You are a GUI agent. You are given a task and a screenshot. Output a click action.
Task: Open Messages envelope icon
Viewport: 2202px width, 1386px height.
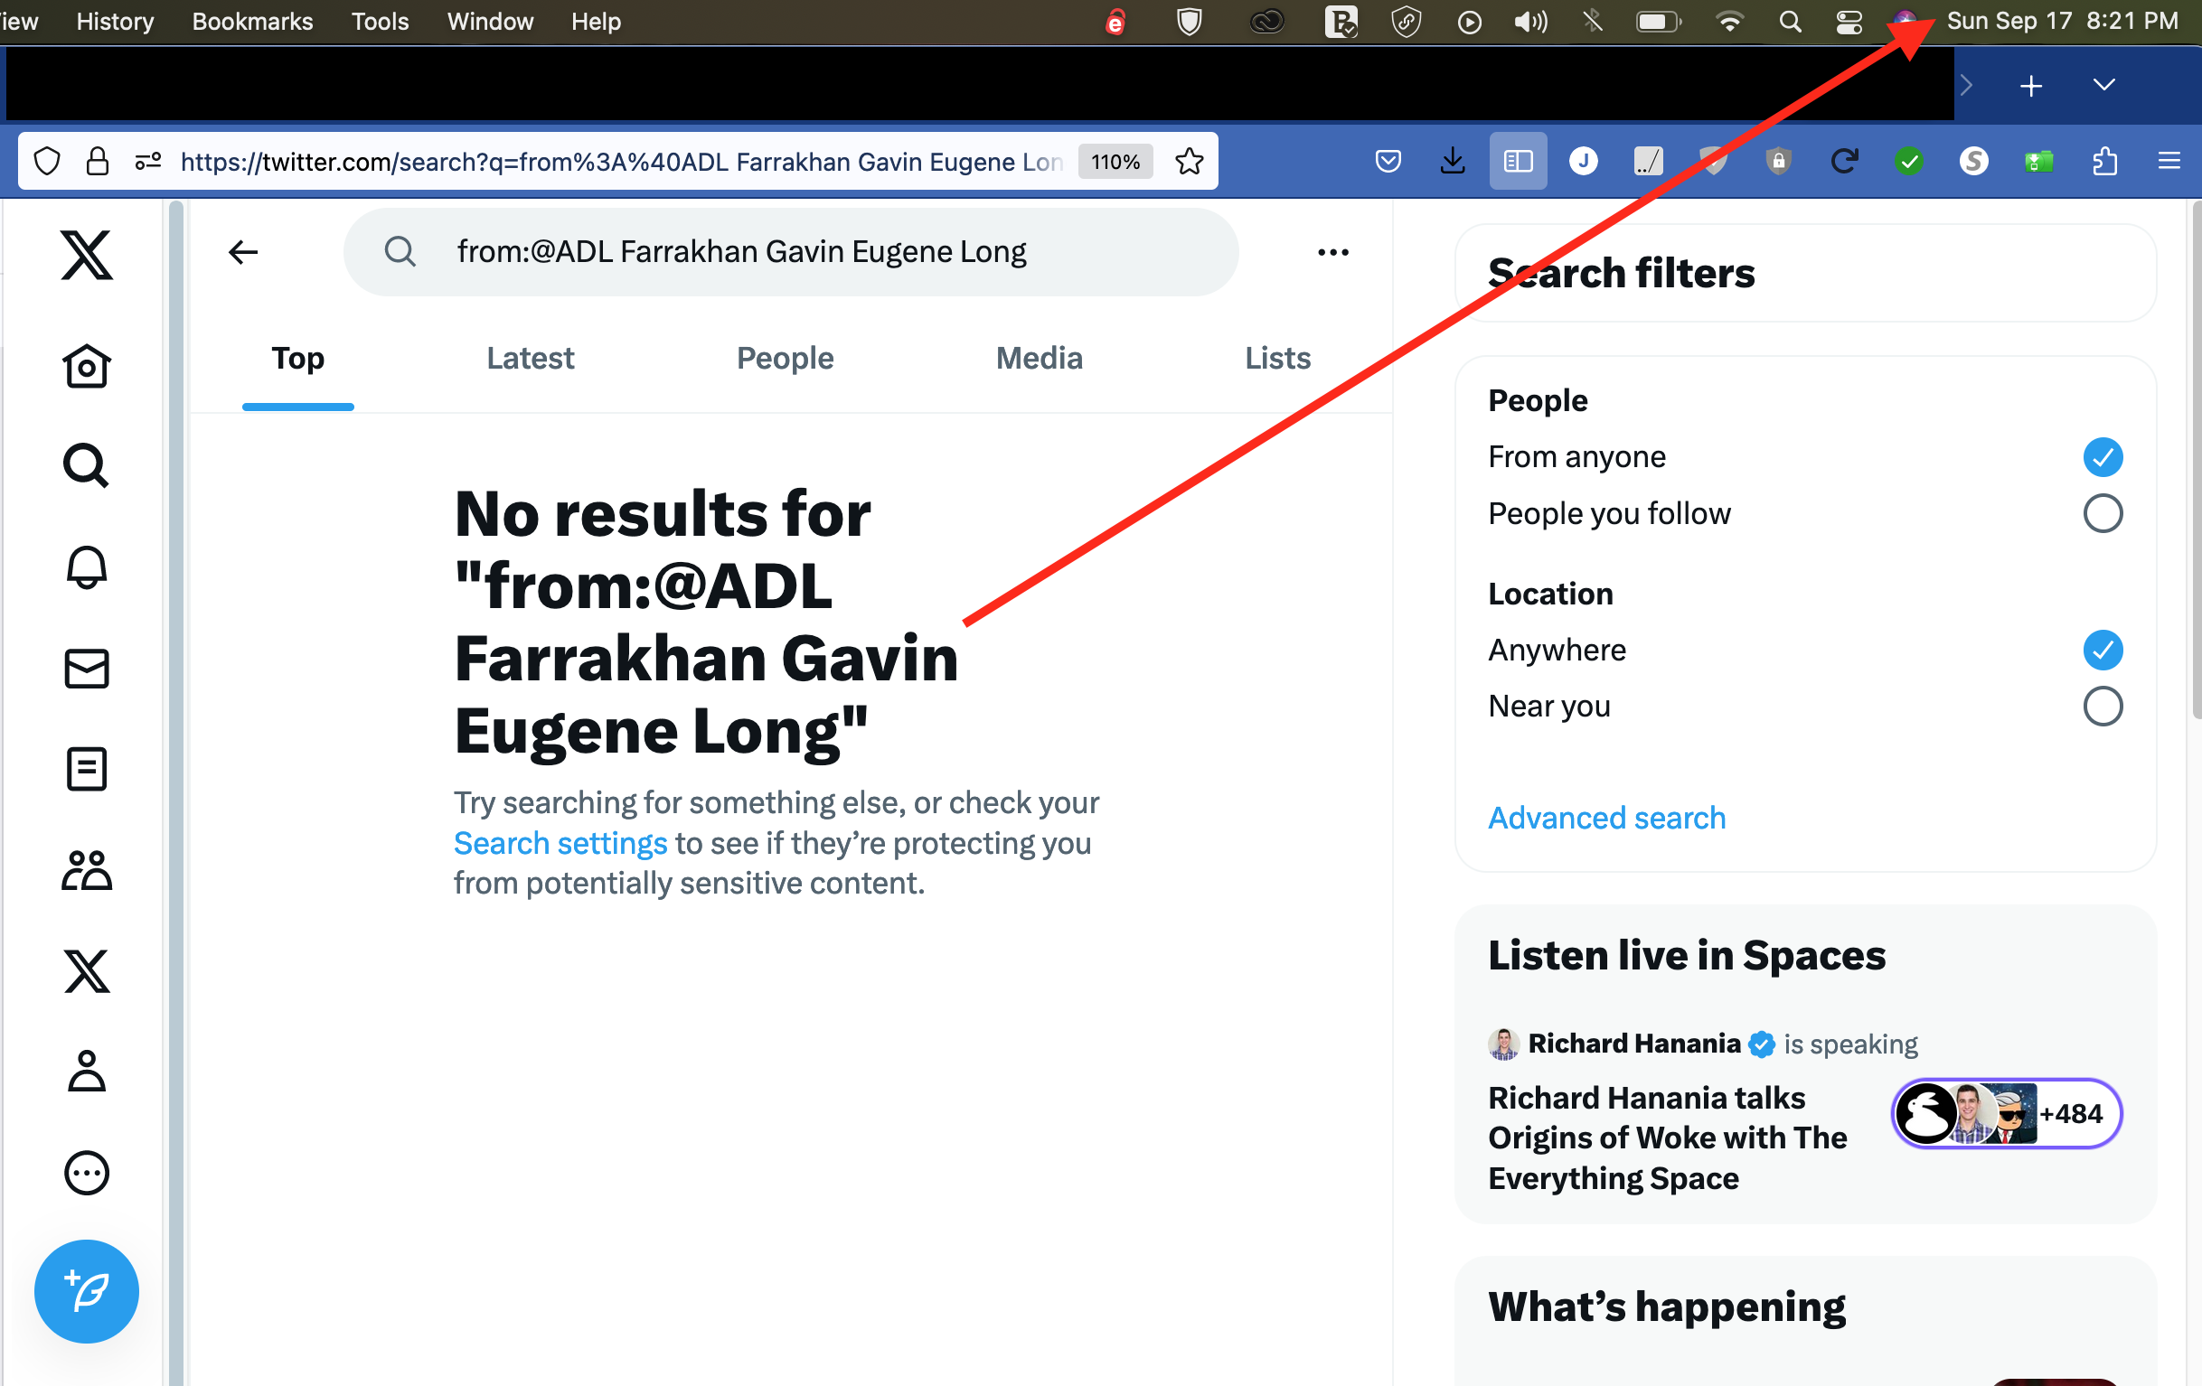(x=86, y=669)
